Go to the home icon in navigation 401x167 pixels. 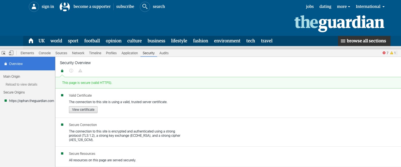(31, 41)
